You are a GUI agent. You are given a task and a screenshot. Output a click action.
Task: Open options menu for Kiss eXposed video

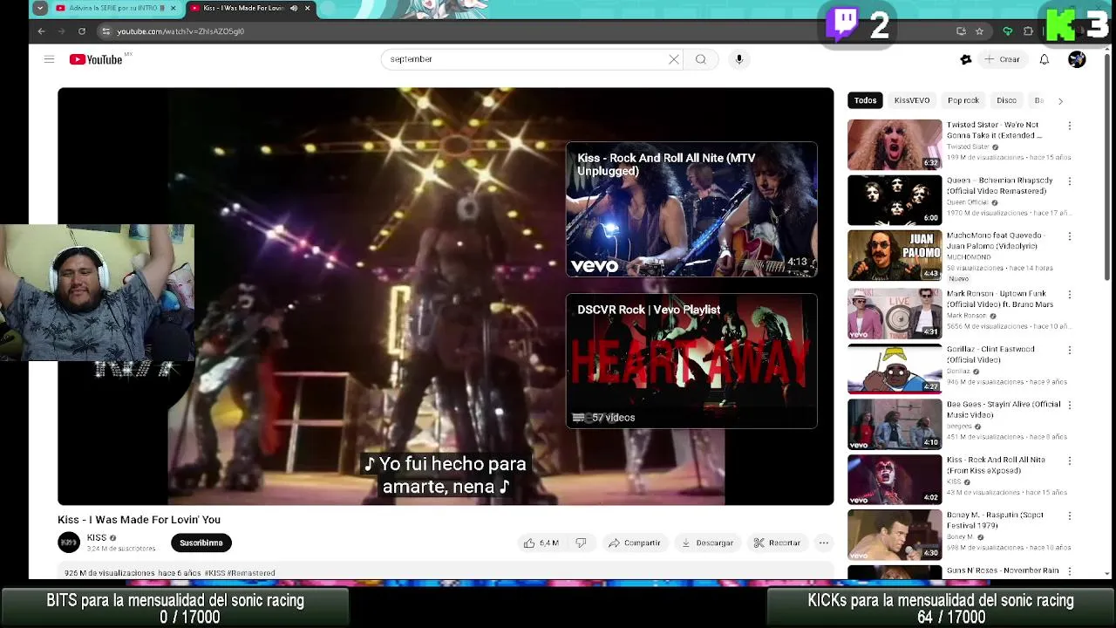pos(1070,461)
